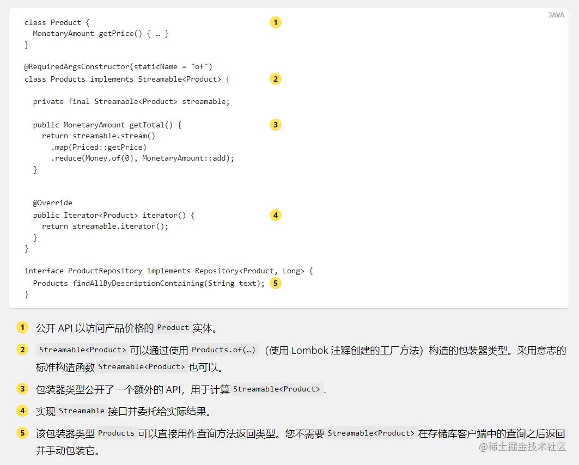
Task: Select the numbered marker 1 in the explanation list
Action: [x=22, y=328]
